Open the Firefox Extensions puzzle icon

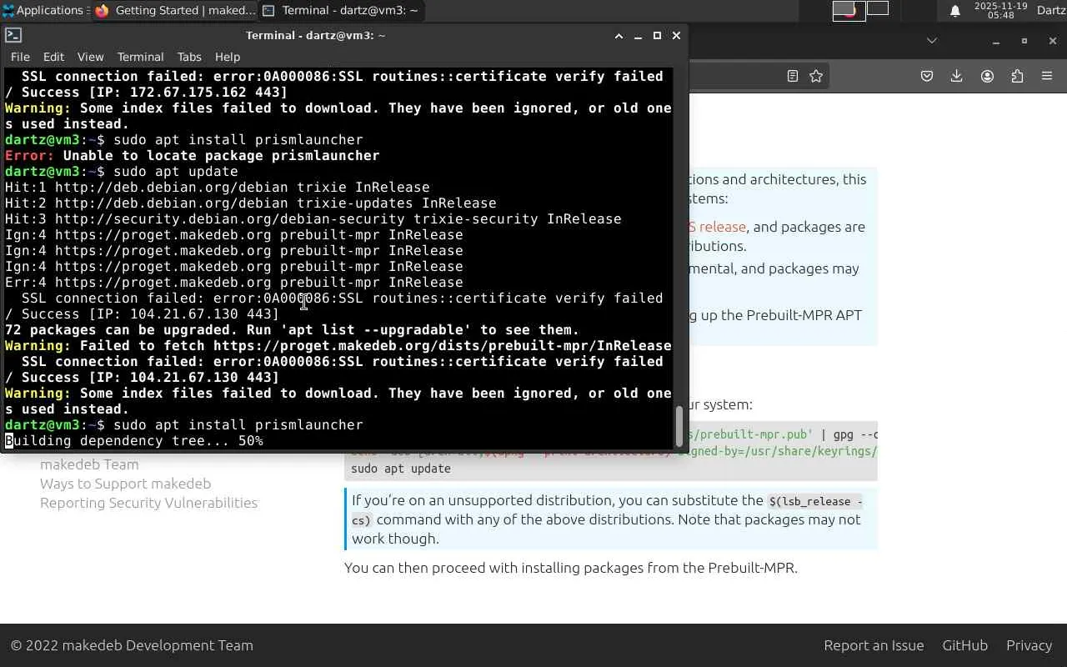coord(1017,76)
